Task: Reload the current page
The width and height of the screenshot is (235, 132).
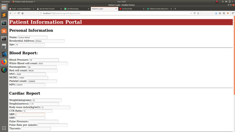Action: [19, 13]
